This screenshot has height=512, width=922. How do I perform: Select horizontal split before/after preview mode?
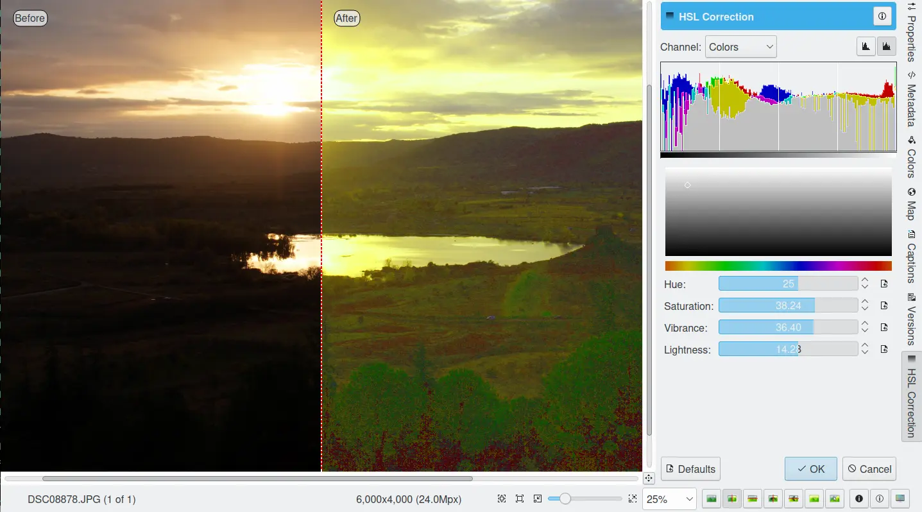752,499
